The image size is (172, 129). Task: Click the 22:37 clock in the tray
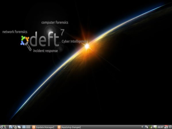(x=160, y=127)
